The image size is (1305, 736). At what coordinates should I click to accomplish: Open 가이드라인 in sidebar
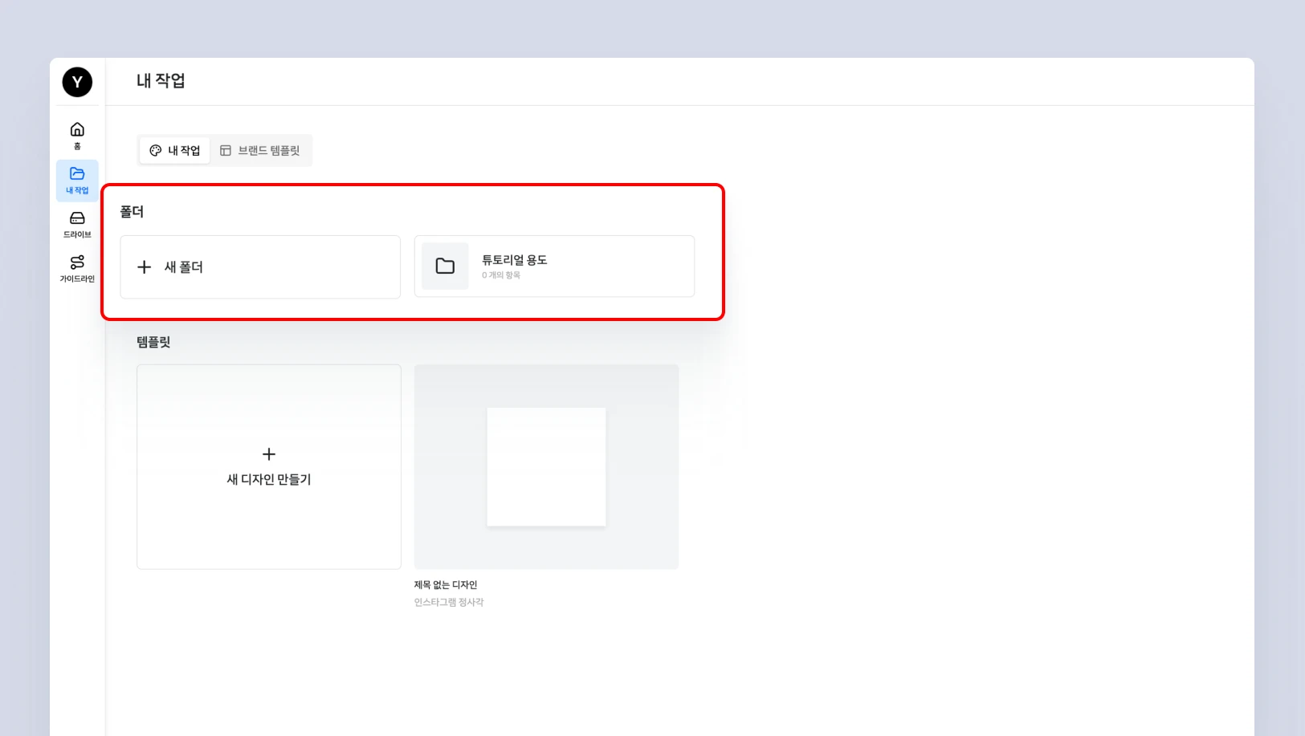coord(77,269)
